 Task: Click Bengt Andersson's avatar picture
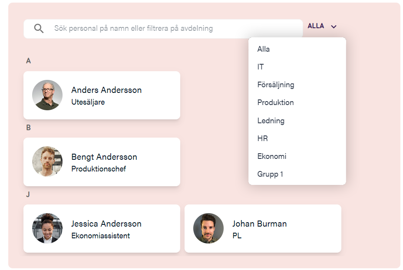47,161
